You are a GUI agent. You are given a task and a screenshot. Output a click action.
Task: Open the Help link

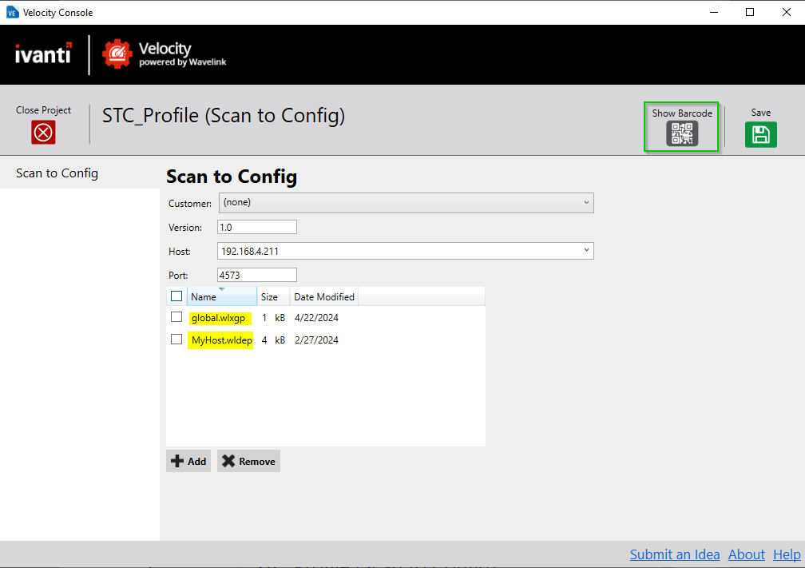[787, 554]
